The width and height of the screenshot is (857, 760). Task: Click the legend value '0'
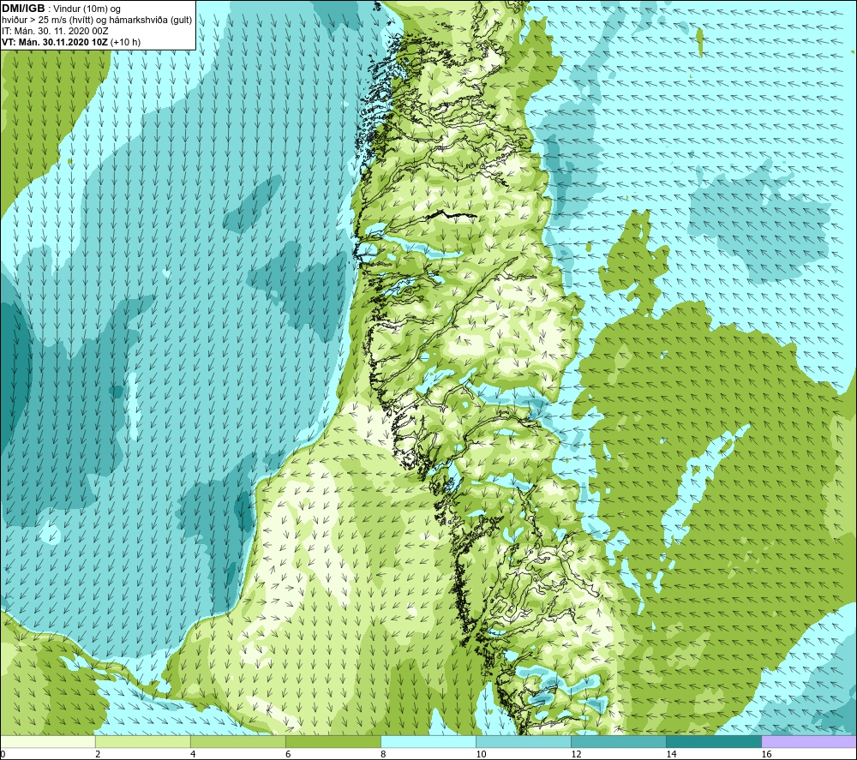(x=3, y=755)
